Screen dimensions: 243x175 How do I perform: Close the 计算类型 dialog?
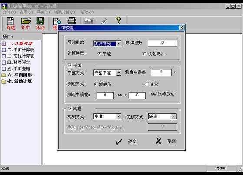(x=182, y=28)
